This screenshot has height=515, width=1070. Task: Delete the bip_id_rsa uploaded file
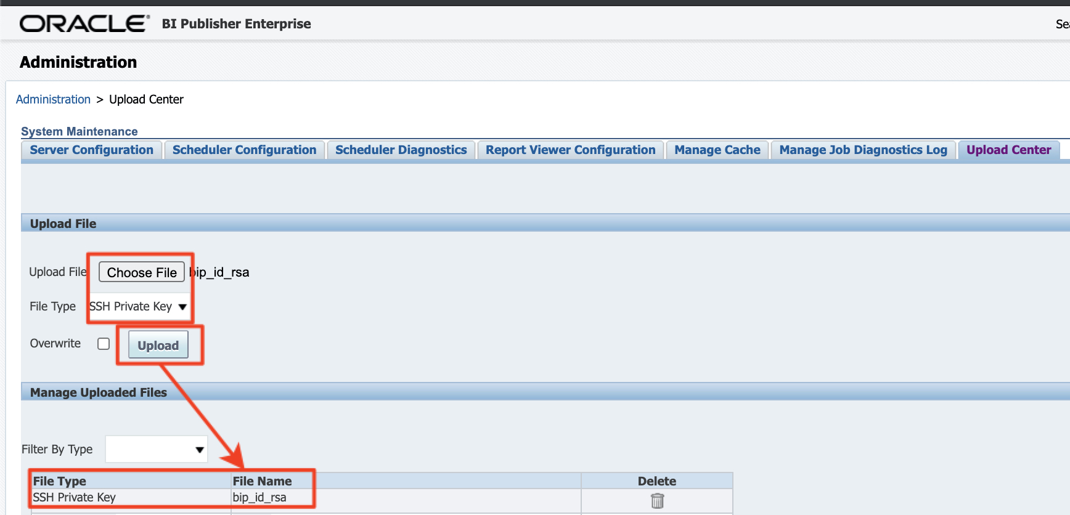658,501
